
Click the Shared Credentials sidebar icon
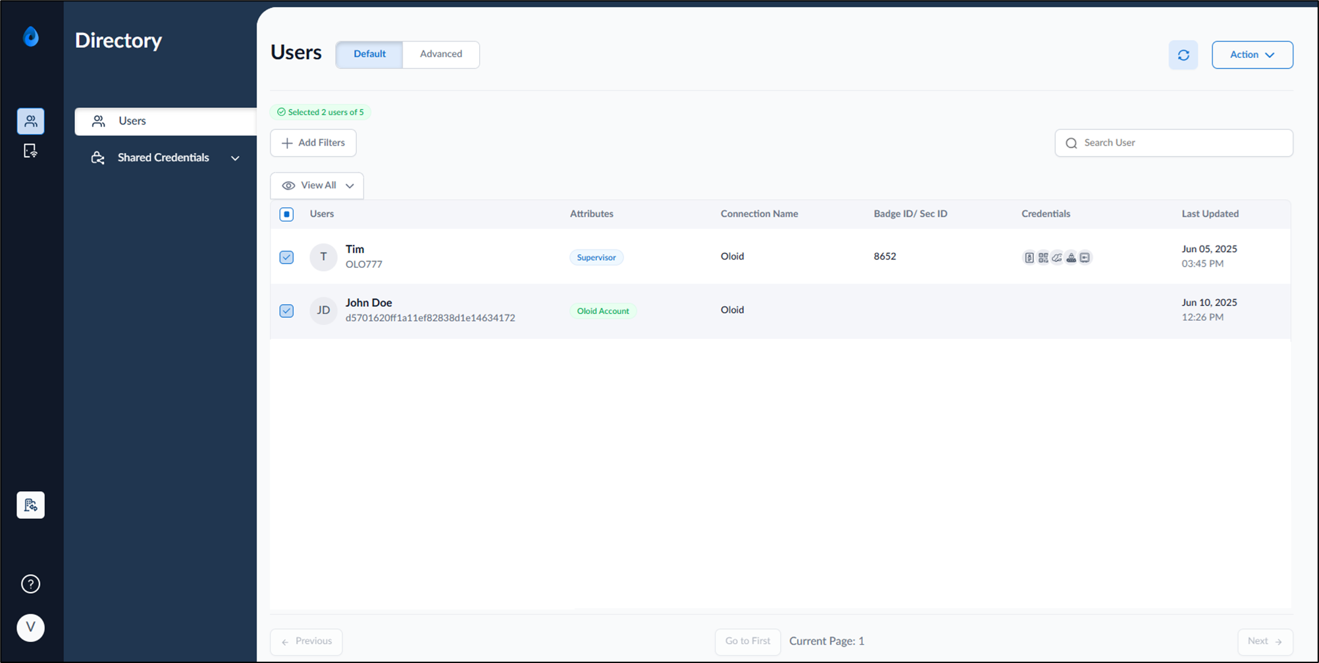coord(98,158)
